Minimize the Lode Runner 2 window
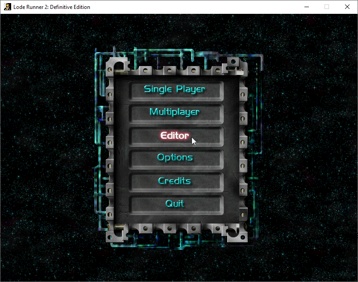The width and height of the screenshot is (358, 282). [x=307, y=7]
